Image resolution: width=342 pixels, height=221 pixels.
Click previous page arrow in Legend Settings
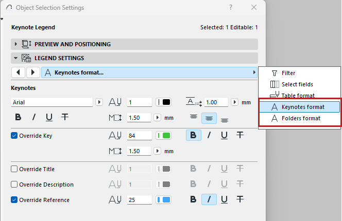click(18, 72)
